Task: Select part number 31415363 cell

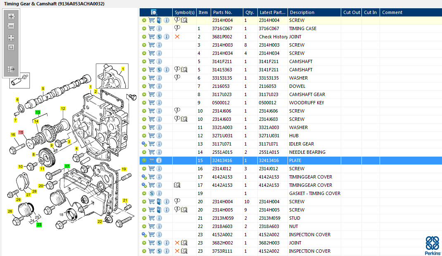Action: (x=222, y=70)
